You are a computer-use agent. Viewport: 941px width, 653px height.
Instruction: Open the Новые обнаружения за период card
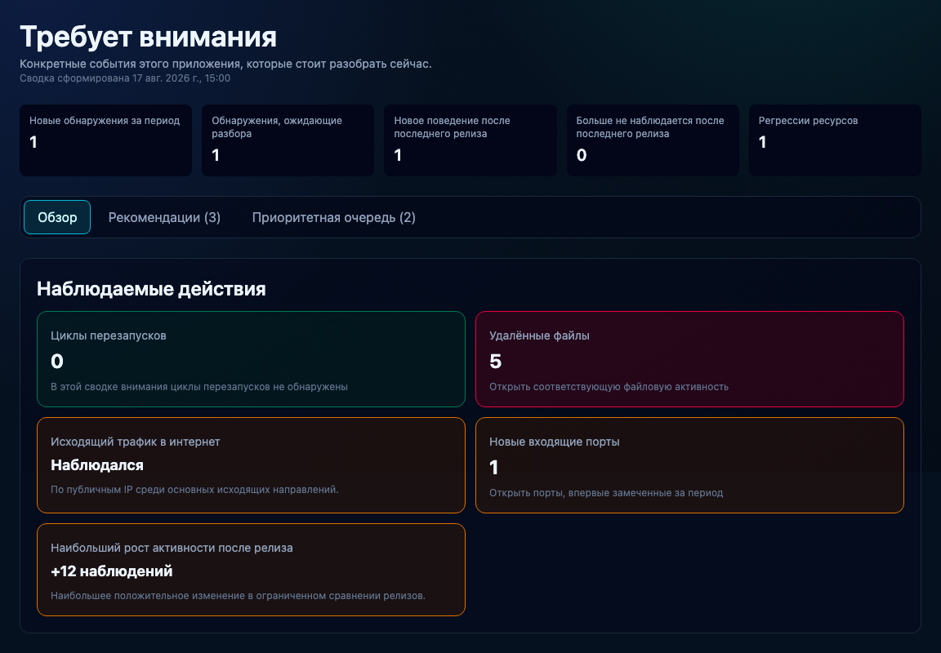tap(105, 140)
